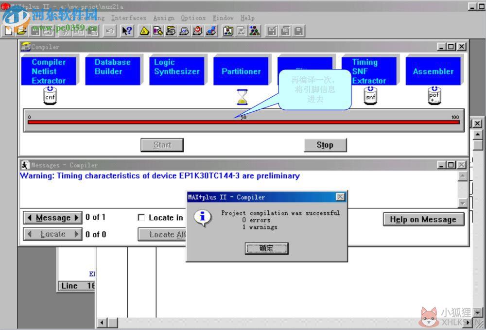Viewport: 486px width, 330px height.
Task: Click the Compiler window title icon
Action: [x=25, y=47]
